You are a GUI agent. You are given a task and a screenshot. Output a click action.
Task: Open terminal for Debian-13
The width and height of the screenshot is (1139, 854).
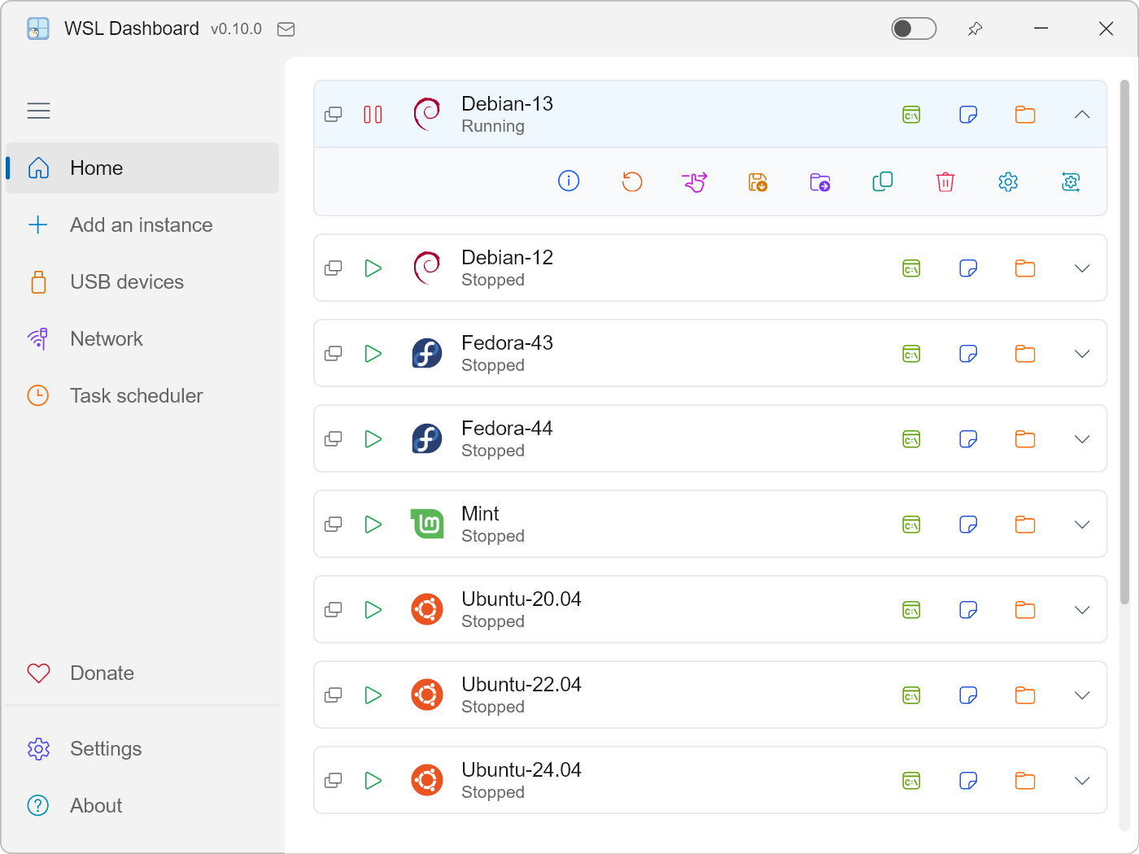pyautogui.click(x=911, y=115)
